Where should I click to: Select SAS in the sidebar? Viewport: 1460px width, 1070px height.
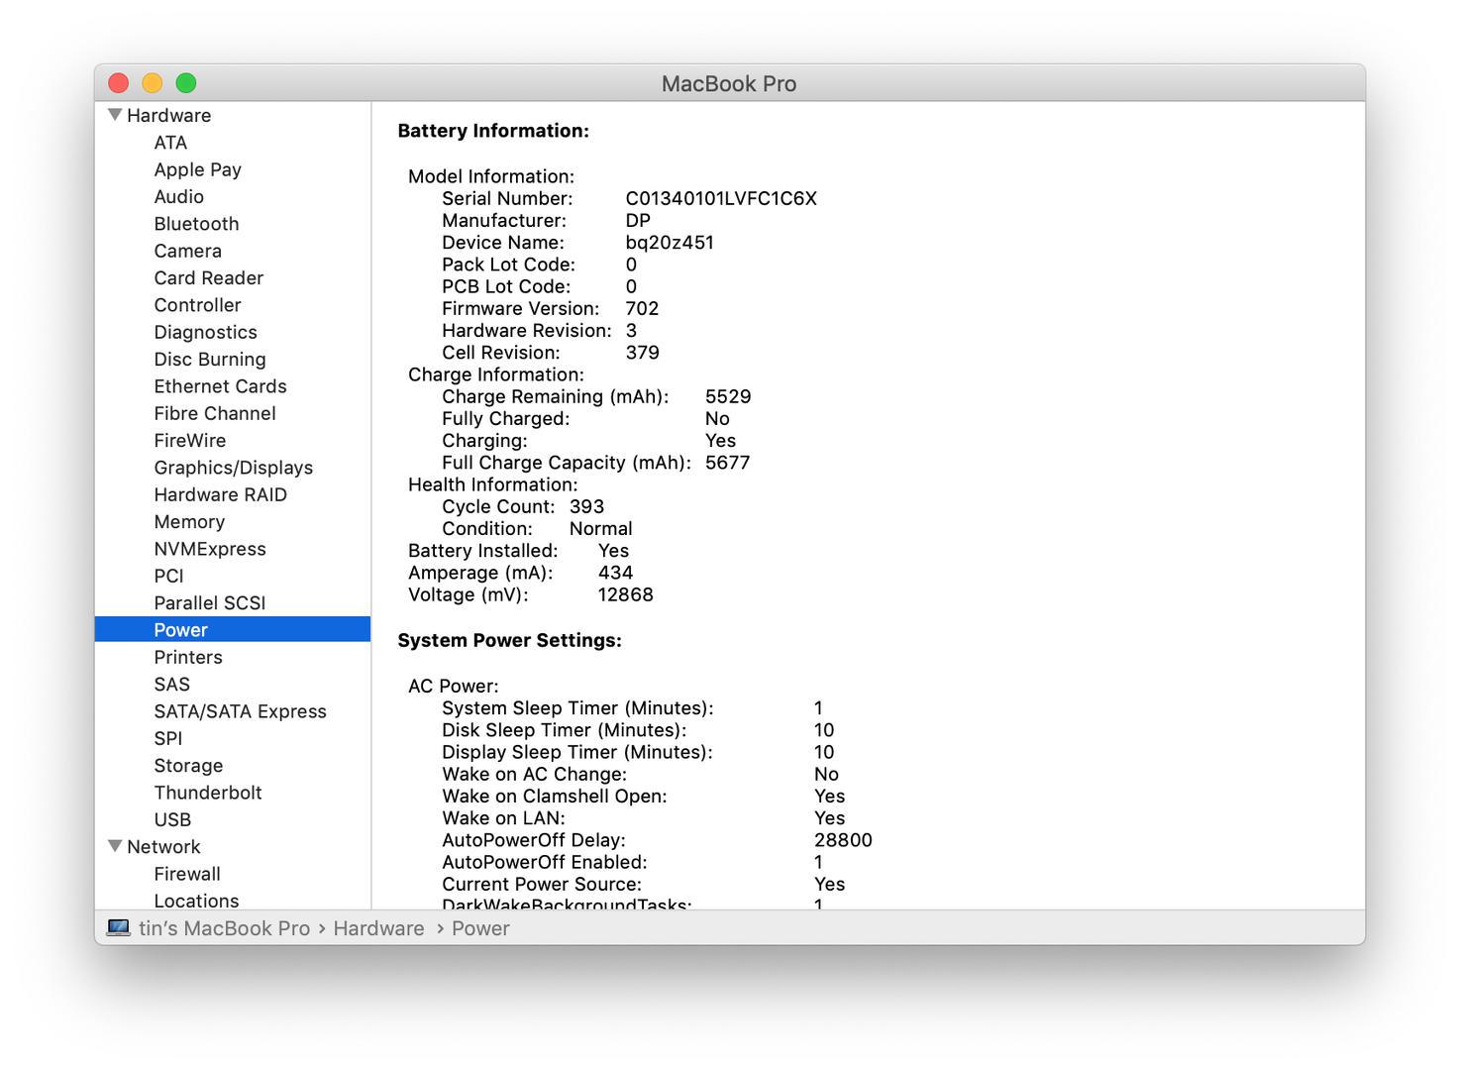click(x=171, y=685)
